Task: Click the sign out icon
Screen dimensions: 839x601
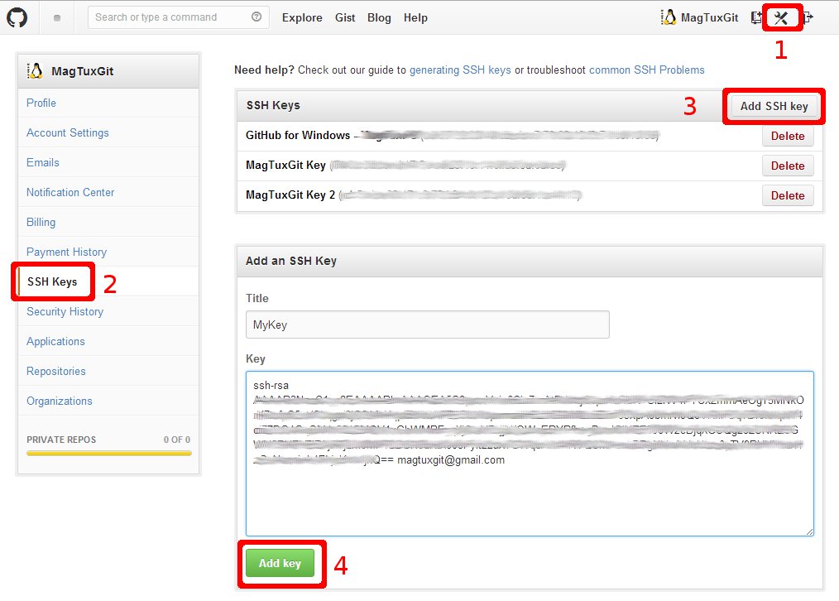Action: coord(808,17)
